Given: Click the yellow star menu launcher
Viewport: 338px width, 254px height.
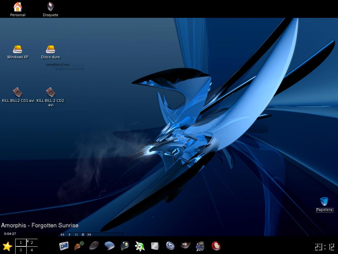Looking at the screenshot, I should [x=7, y=246].
